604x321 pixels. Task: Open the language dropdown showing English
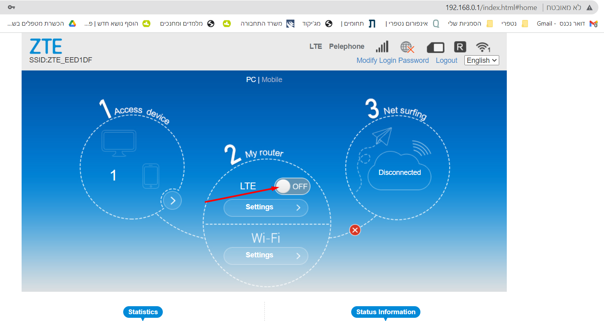click(x=482, y=60)
